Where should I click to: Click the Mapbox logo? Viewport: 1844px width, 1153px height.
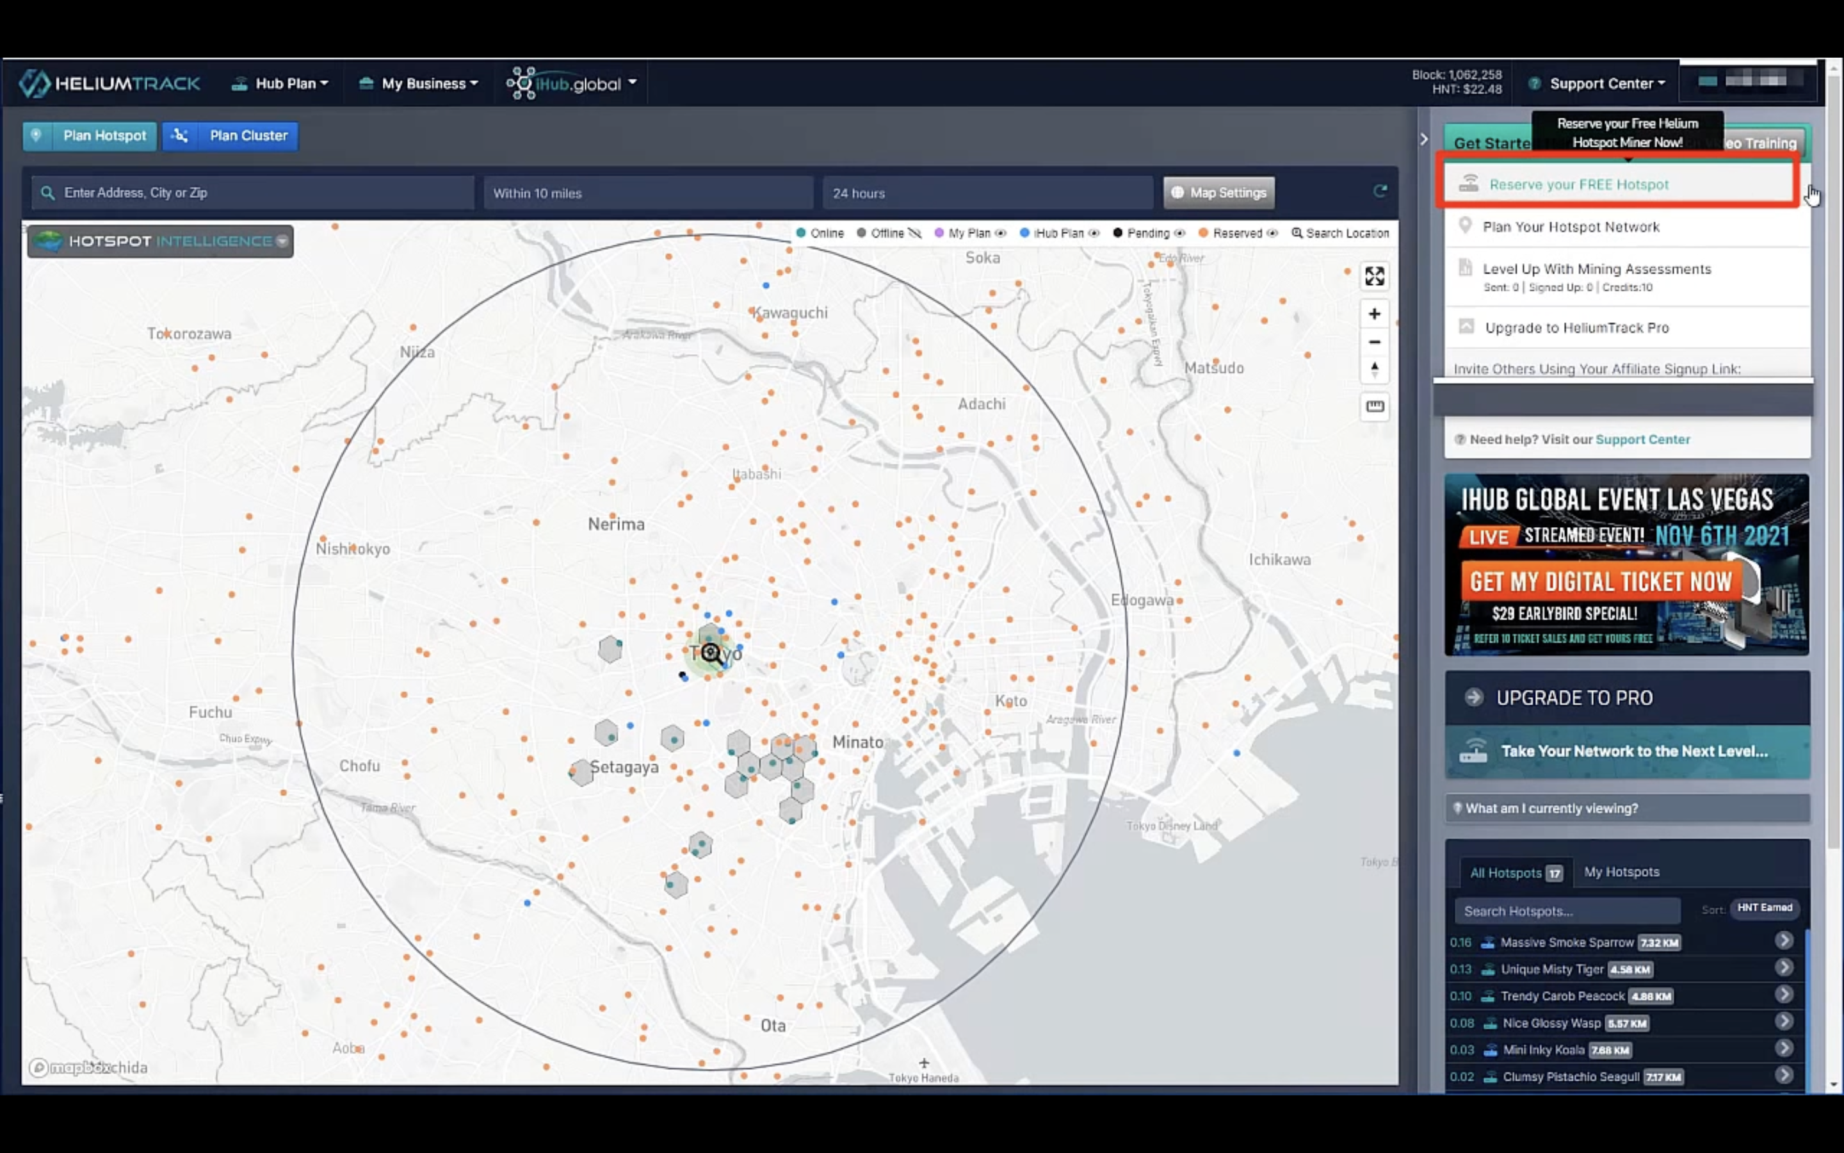click(x=69, y=1068)
